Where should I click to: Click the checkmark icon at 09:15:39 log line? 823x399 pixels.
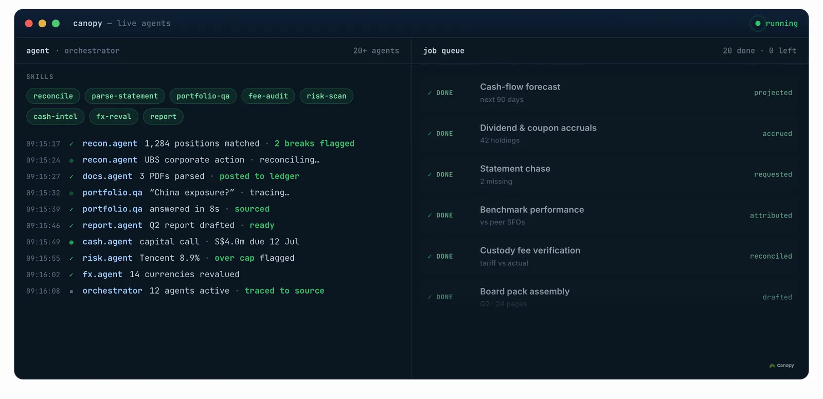[71, 209]
